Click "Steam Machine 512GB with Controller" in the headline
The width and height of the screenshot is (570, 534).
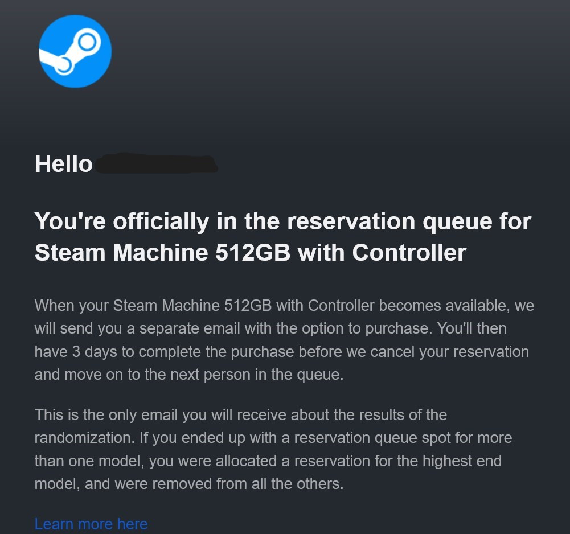(x=250, y=252)
